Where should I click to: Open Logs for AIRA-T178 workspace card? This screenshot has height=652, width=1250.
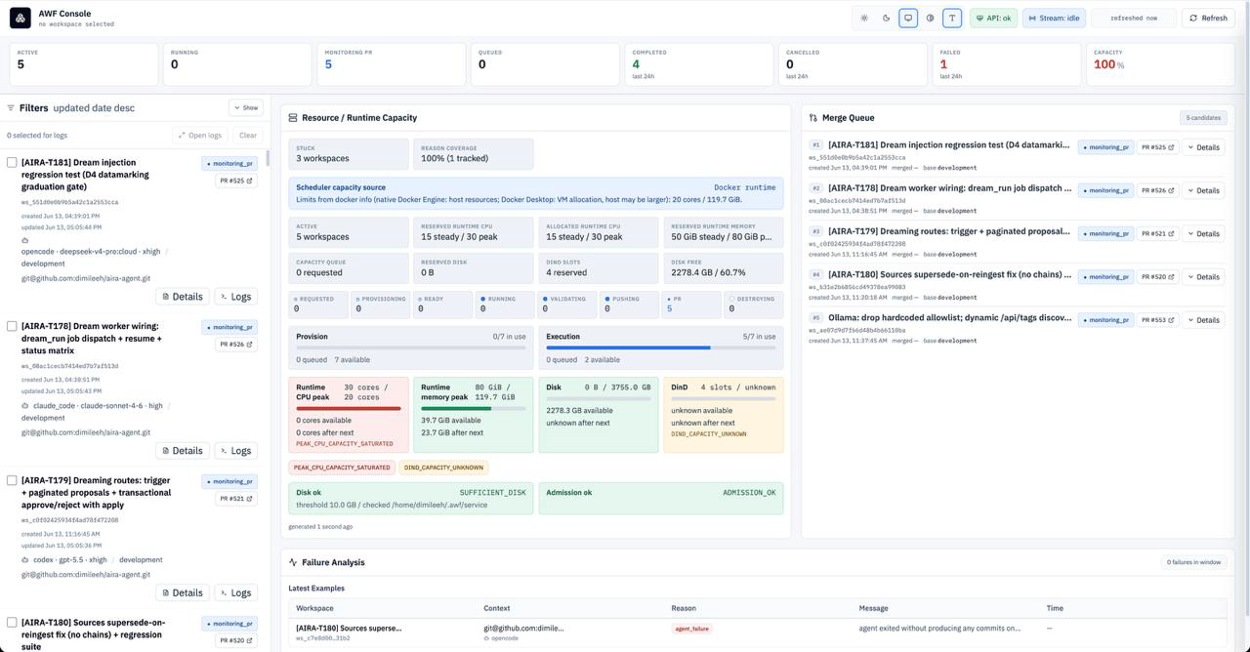tap(235, 451)
